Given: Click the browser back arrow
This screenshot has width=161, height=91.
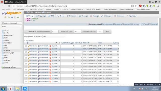Looking at the screenshot, I should [3, 6].
